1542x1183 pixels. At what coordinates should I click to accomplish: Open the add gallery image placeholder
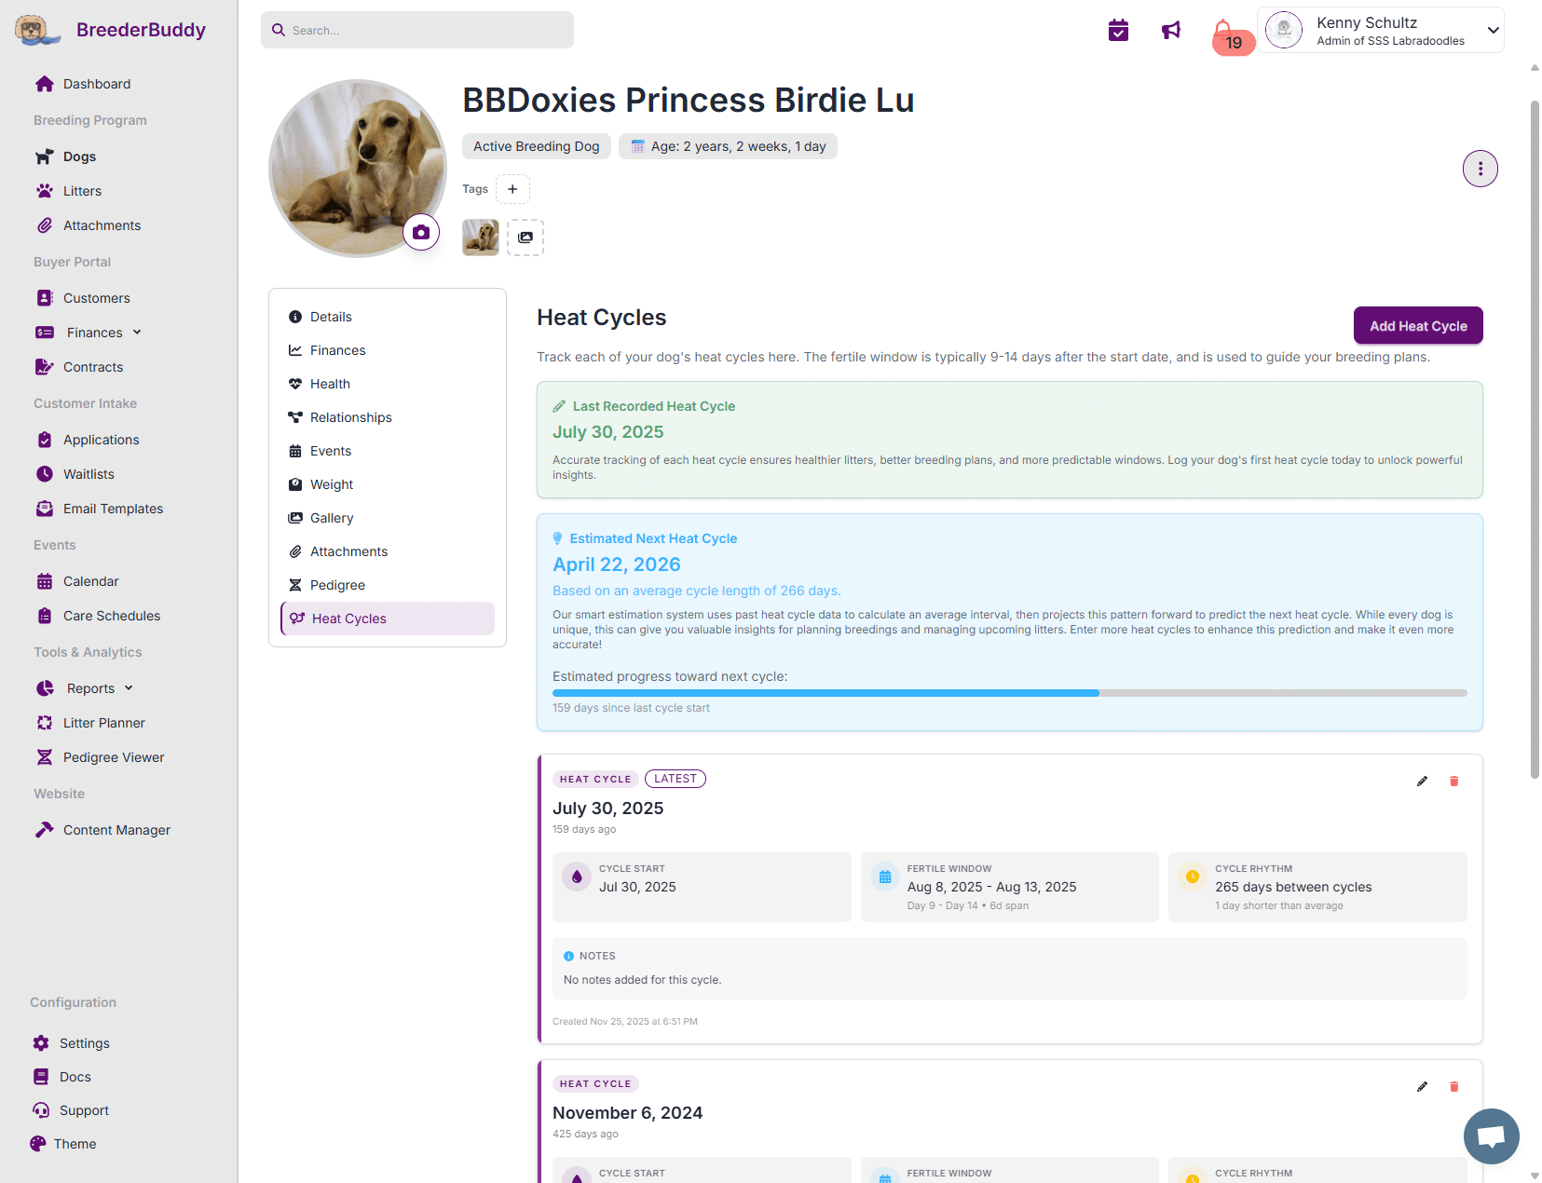[525, 238]
